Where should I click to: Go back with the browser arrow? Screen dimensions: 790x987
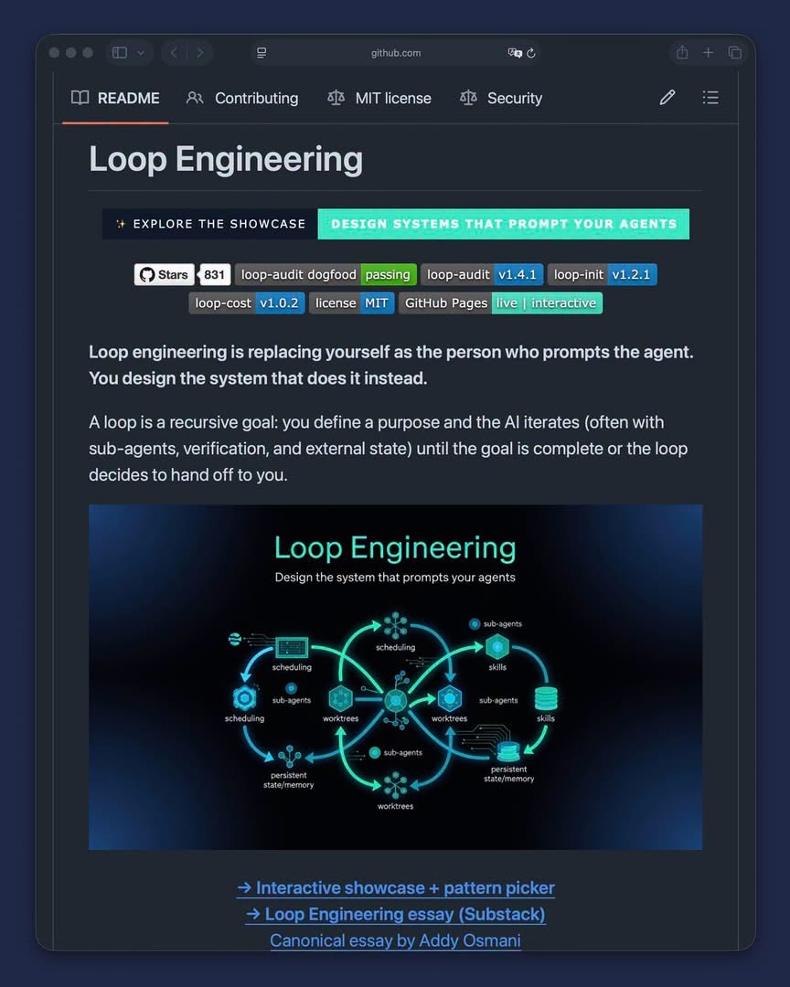click(174, 53)
